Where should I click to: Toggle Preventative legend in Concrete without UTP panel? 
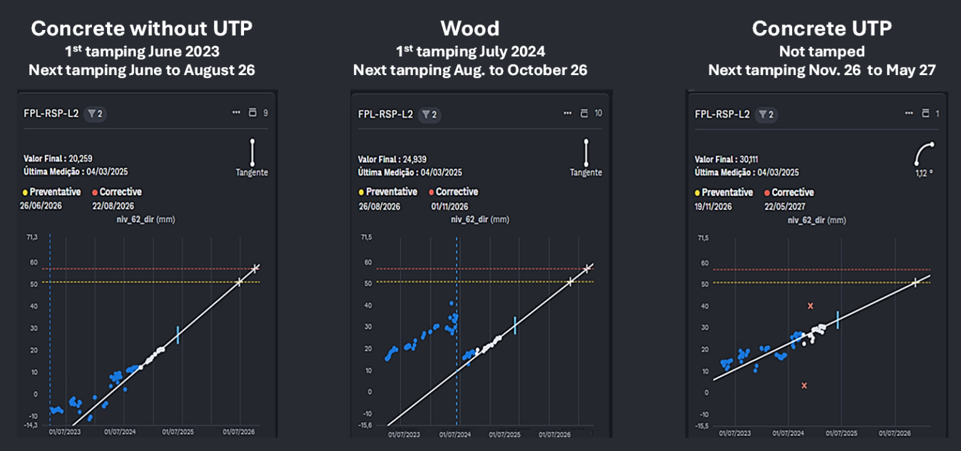[50, 192]
